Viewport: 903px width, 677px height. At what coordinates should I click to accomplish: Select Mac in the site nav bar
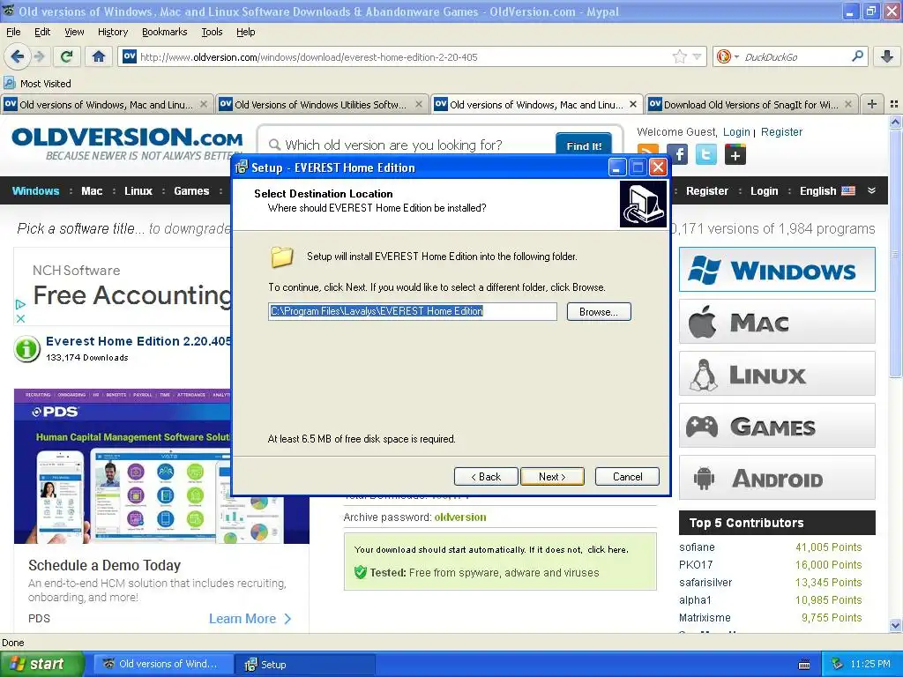(92, 191)
